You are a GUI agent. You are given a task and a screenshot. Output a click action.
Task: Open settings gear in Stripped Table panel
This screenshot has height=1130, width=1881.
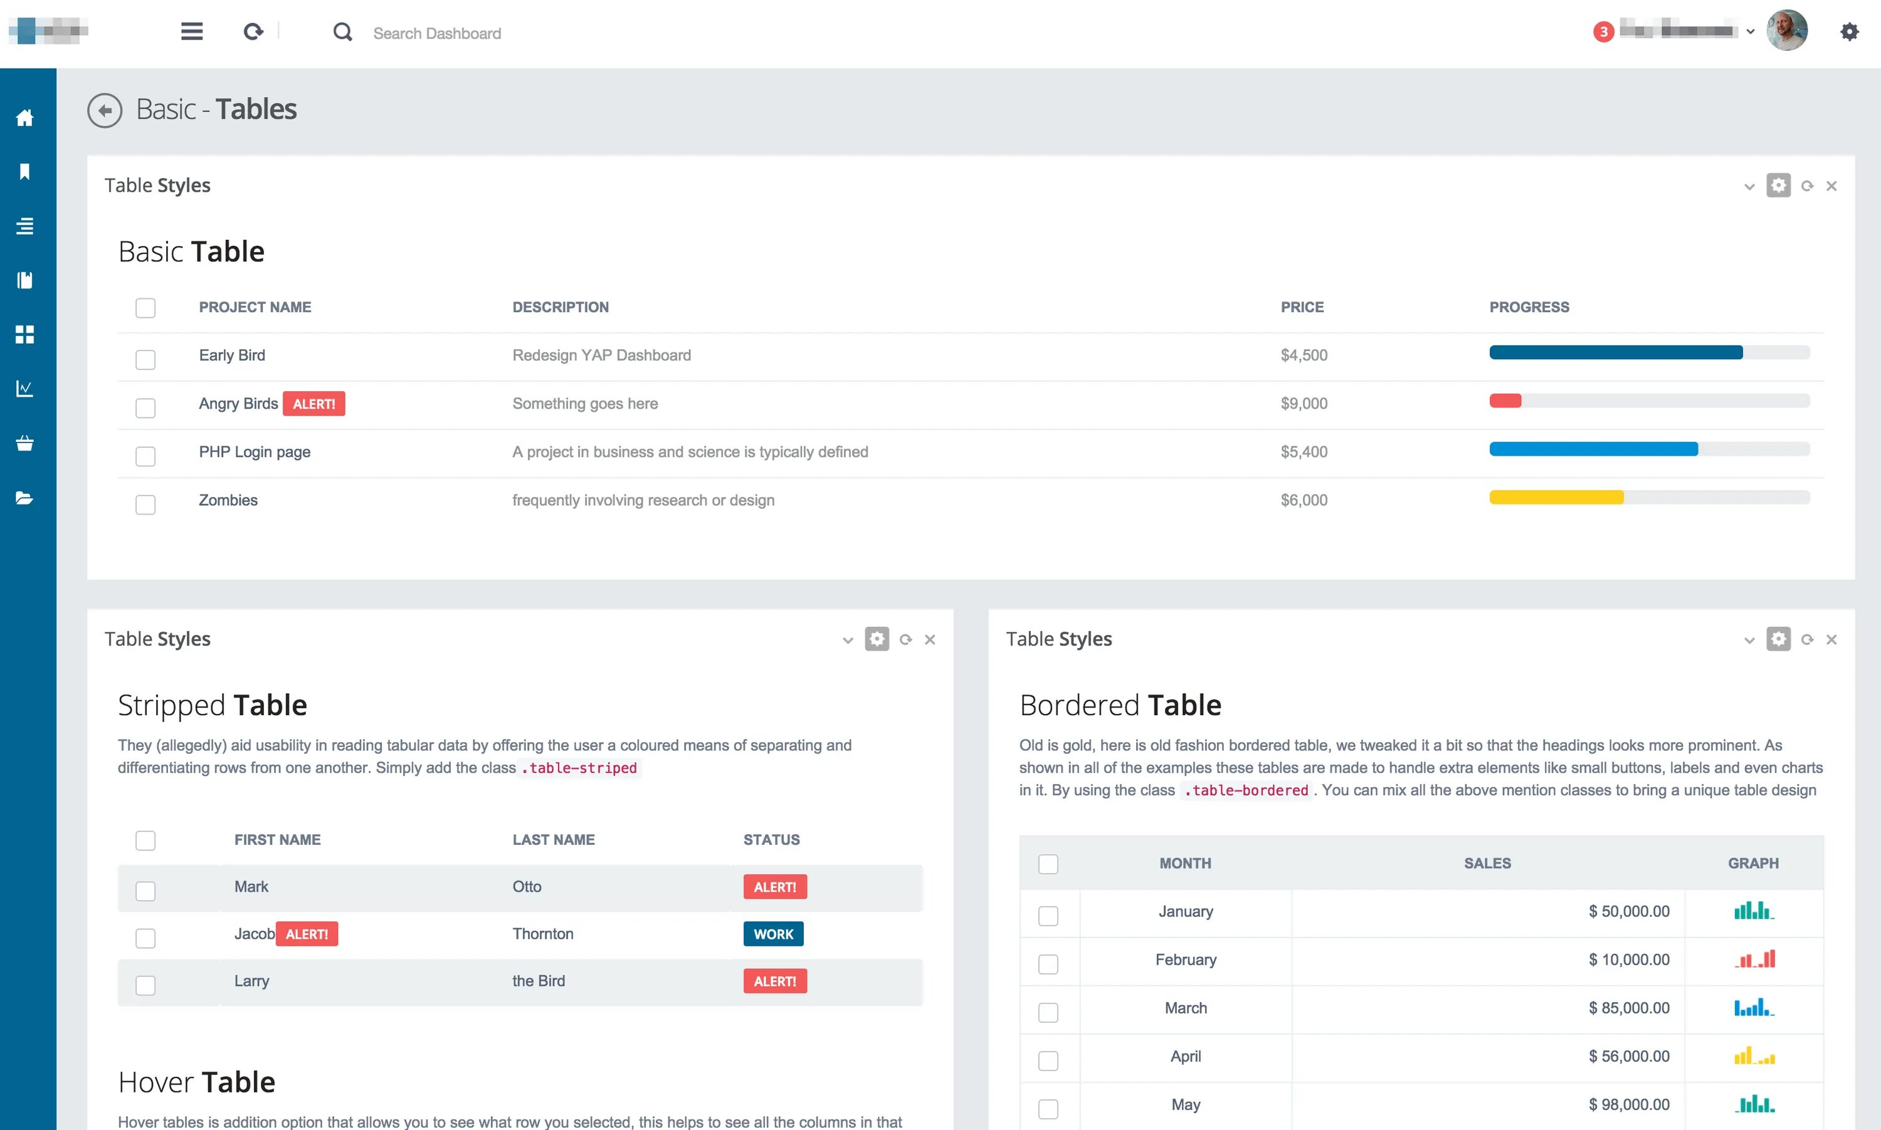click(x=877, y=639)
